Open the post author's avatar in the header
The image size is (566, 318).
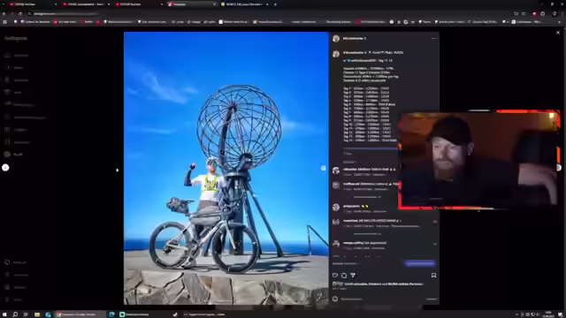336,38
